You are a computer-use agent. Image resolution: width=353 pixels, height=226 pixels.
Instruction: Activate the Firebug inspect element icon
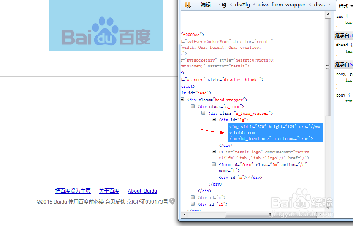click(188, 5)
